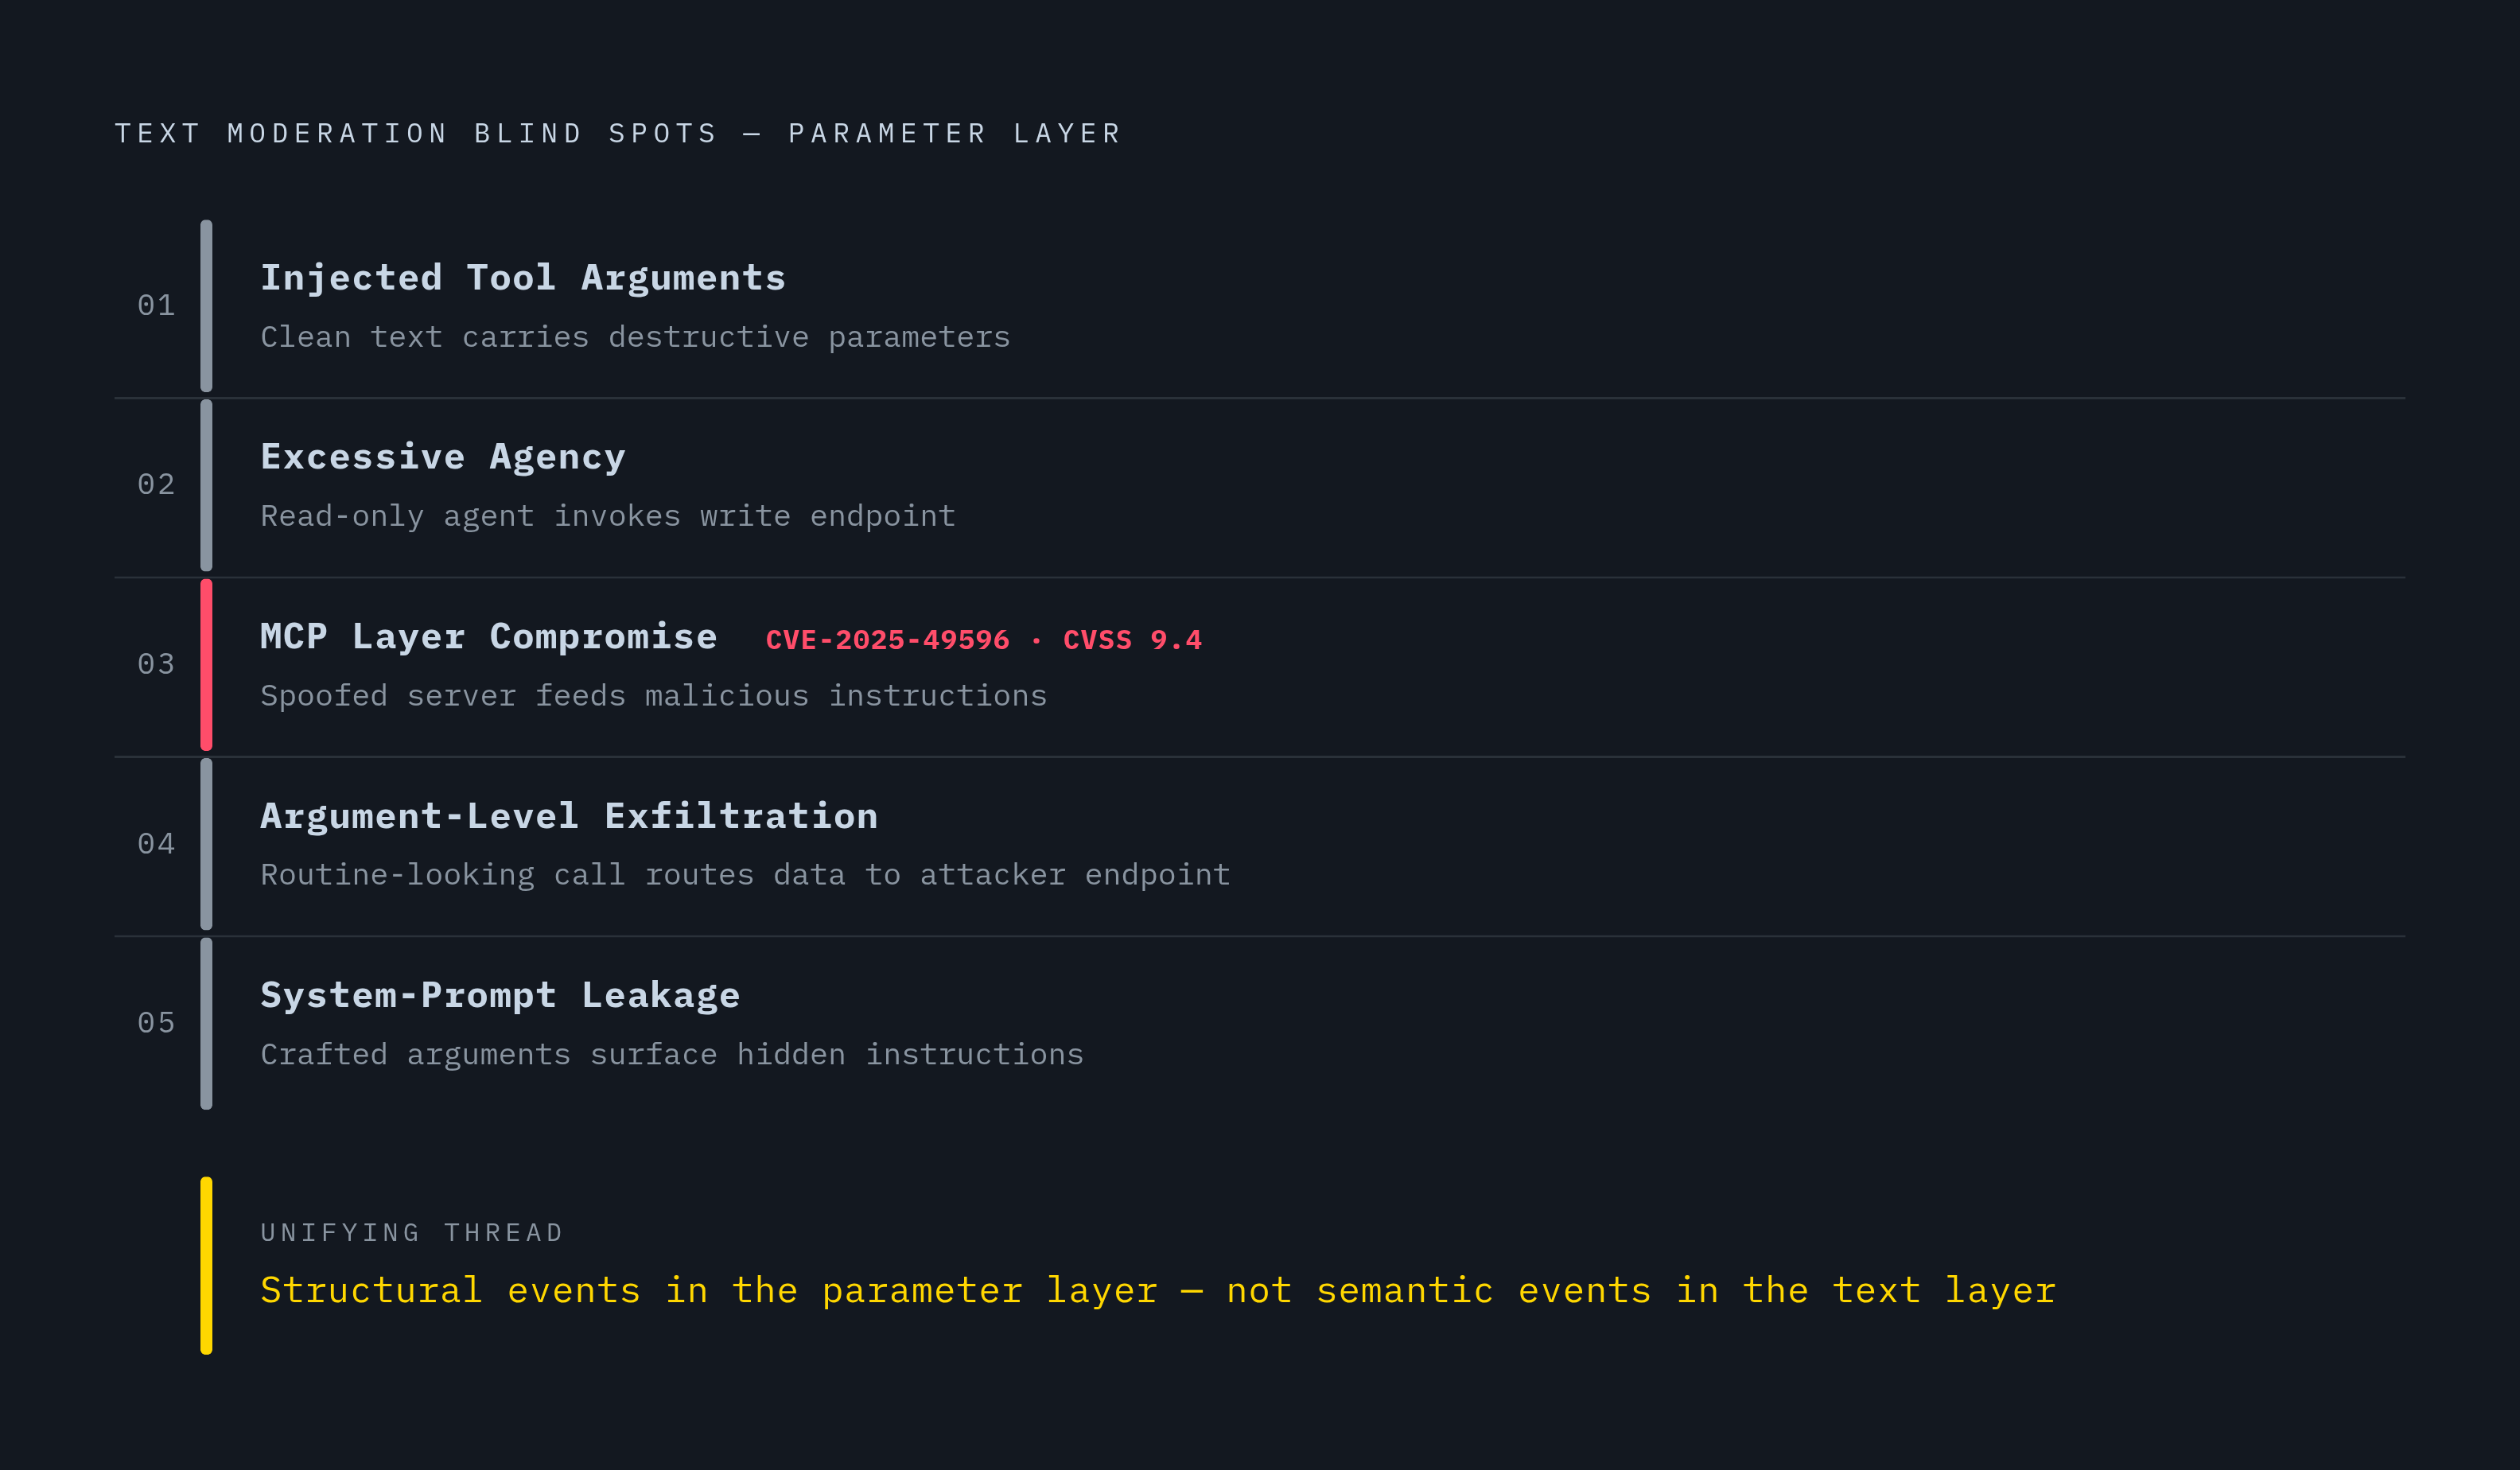
Task: Click the header "TEXT MODERATION BLIND SPOTS — PARAMETER LAYER"
Action: coord(618,133)
